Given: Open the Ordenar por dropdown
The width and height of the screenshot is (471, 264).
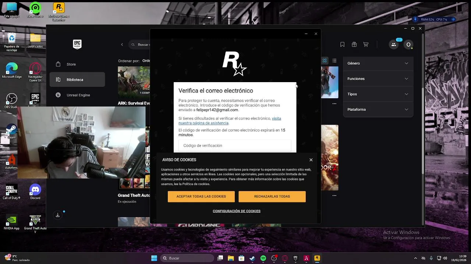Looking at the screenshot, I should click(146, 61).
